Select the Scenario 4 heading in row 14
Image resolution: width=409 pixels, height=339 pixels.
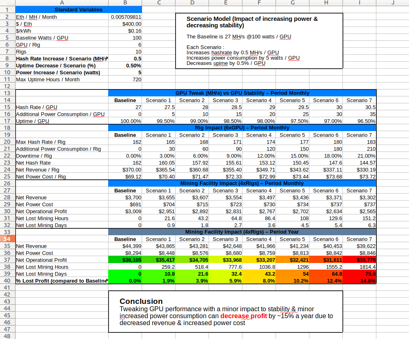259,100
